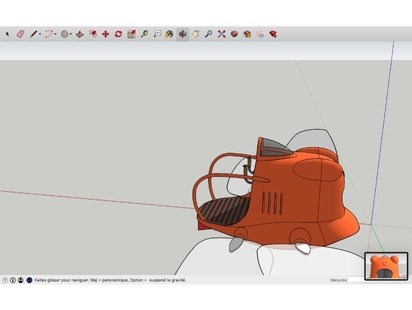412x310 pixels.
Task: Choose the Rotate tool
Action: point(118,33)
